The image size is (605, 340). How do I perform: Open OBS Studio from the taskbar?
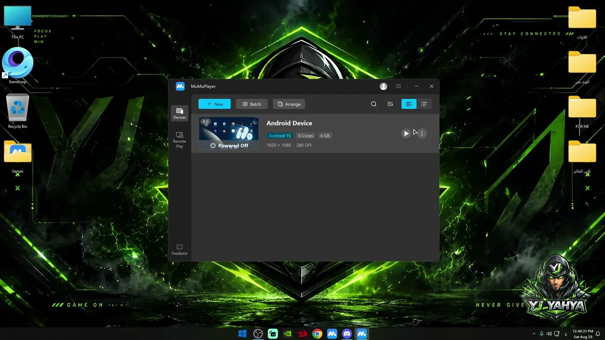(x=258, y=334)
